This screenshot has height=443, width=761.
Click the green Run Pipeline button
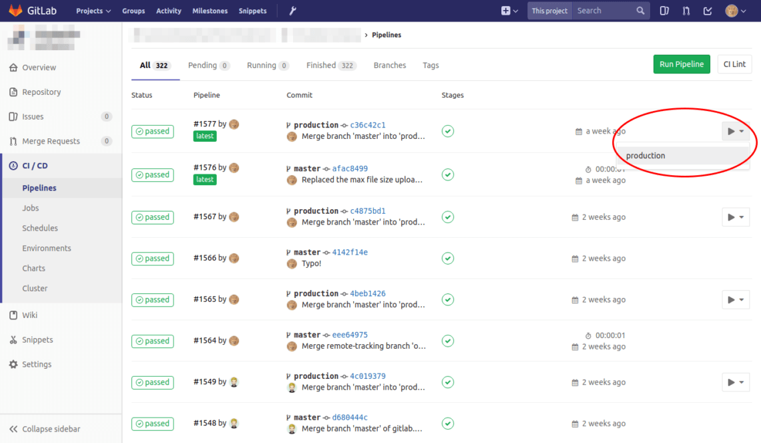click(681, 64)
